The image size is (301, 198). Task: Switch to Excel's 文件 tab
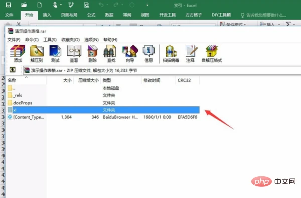[9, 15]
